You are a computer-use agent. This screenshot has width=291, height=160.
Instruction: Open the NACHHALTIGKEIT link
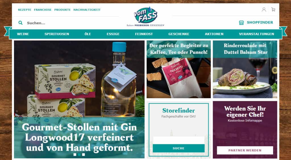pyautogui.click(x=87, y=10)
